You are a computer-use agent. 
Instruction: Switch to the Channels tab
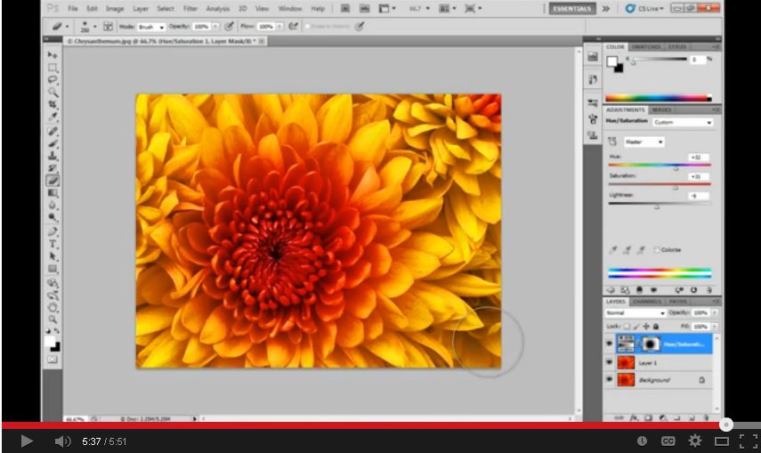coord(647,301)
